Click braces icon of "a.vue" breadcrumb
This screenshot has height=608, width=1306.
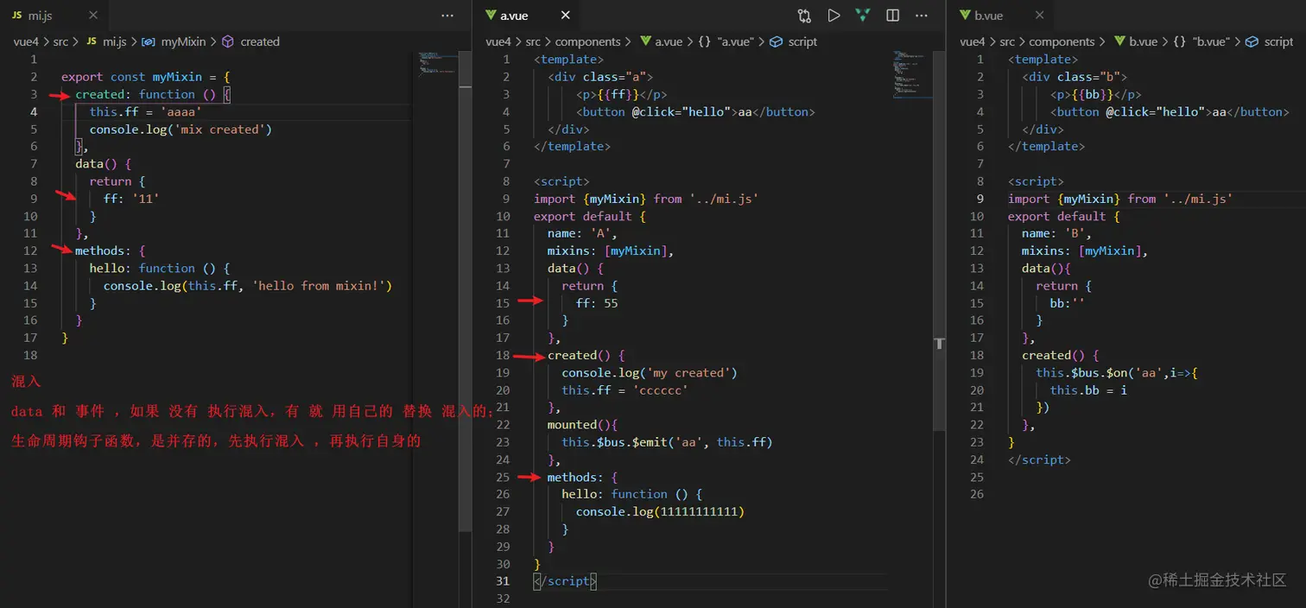(704, 41)
